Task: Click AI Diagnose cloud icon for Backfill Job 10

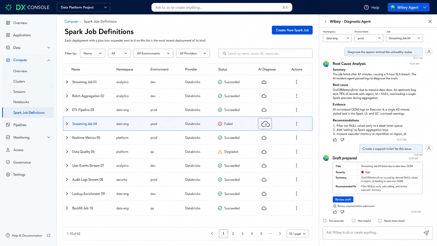Action: coord(264,208)
